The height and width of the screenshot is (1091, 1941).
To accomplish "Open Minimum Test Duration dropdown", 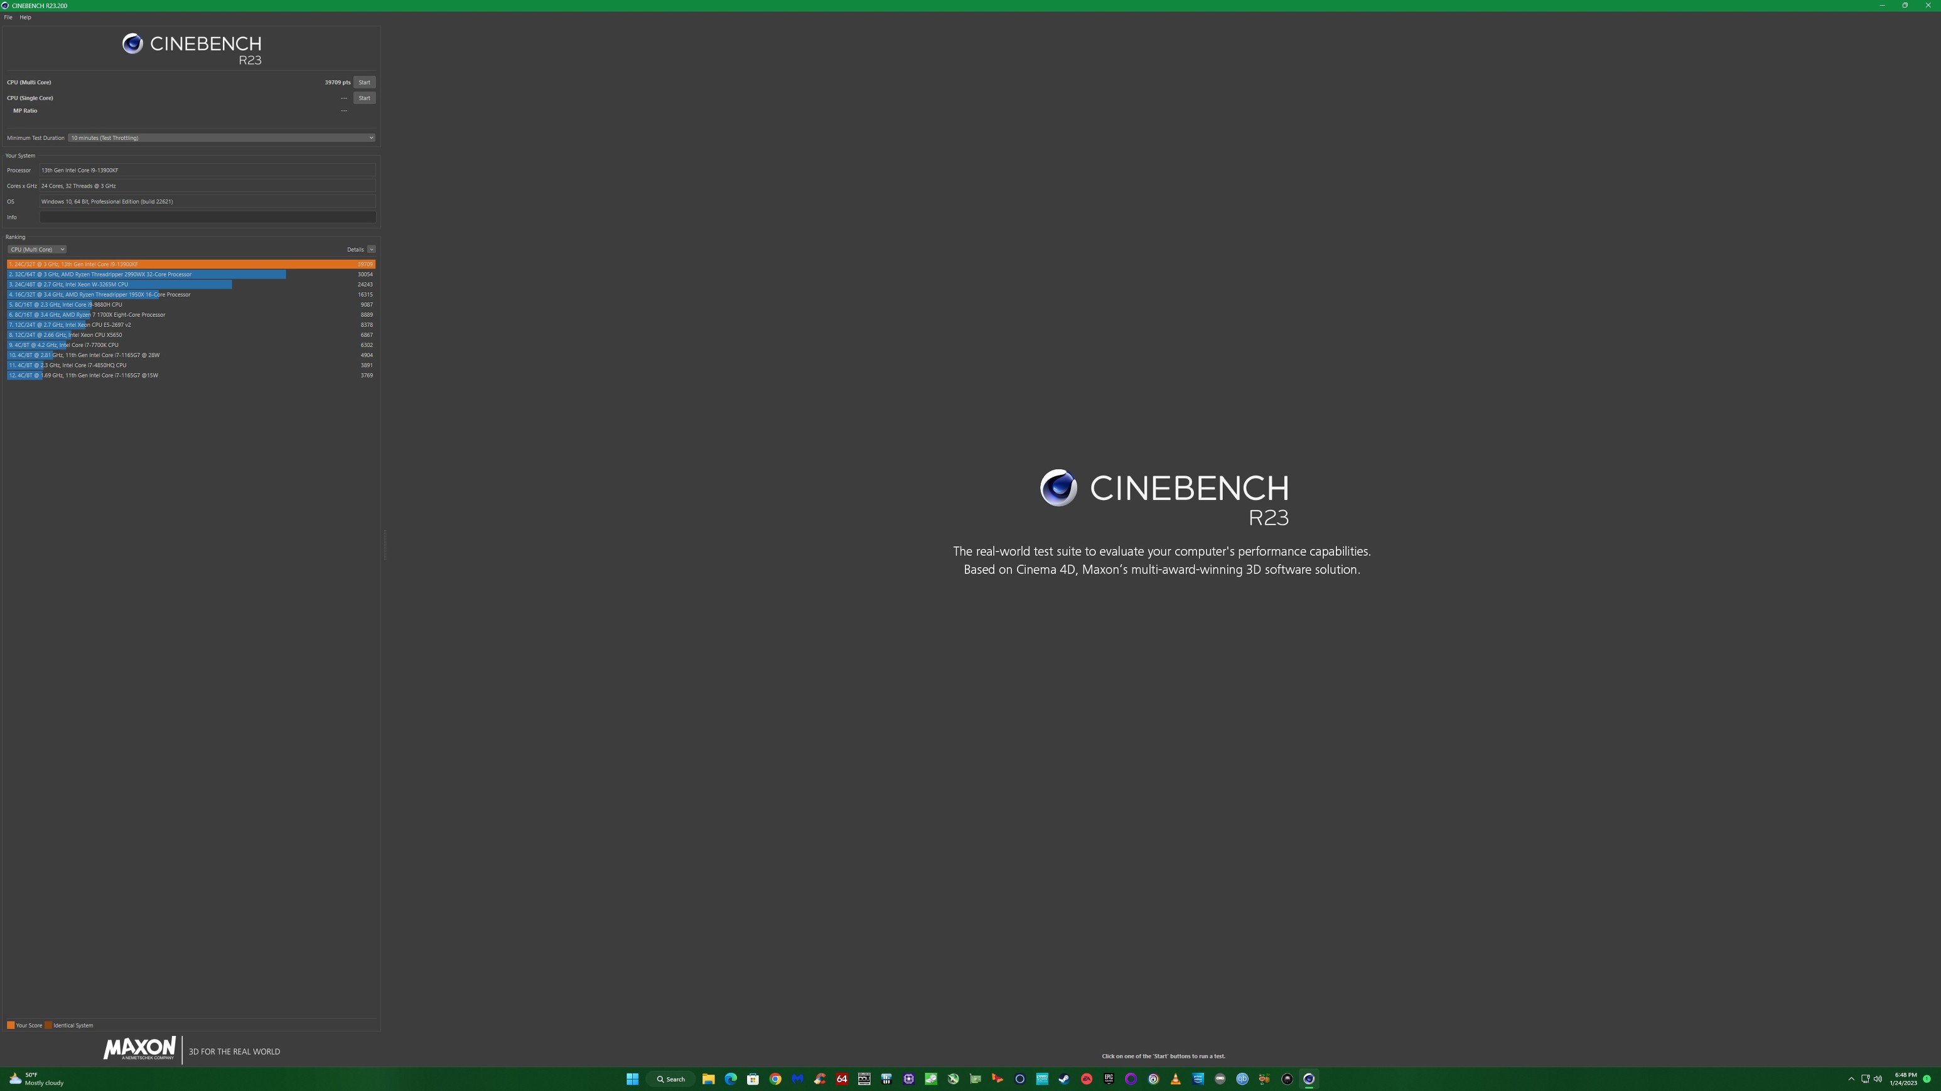I will [222, 138].
